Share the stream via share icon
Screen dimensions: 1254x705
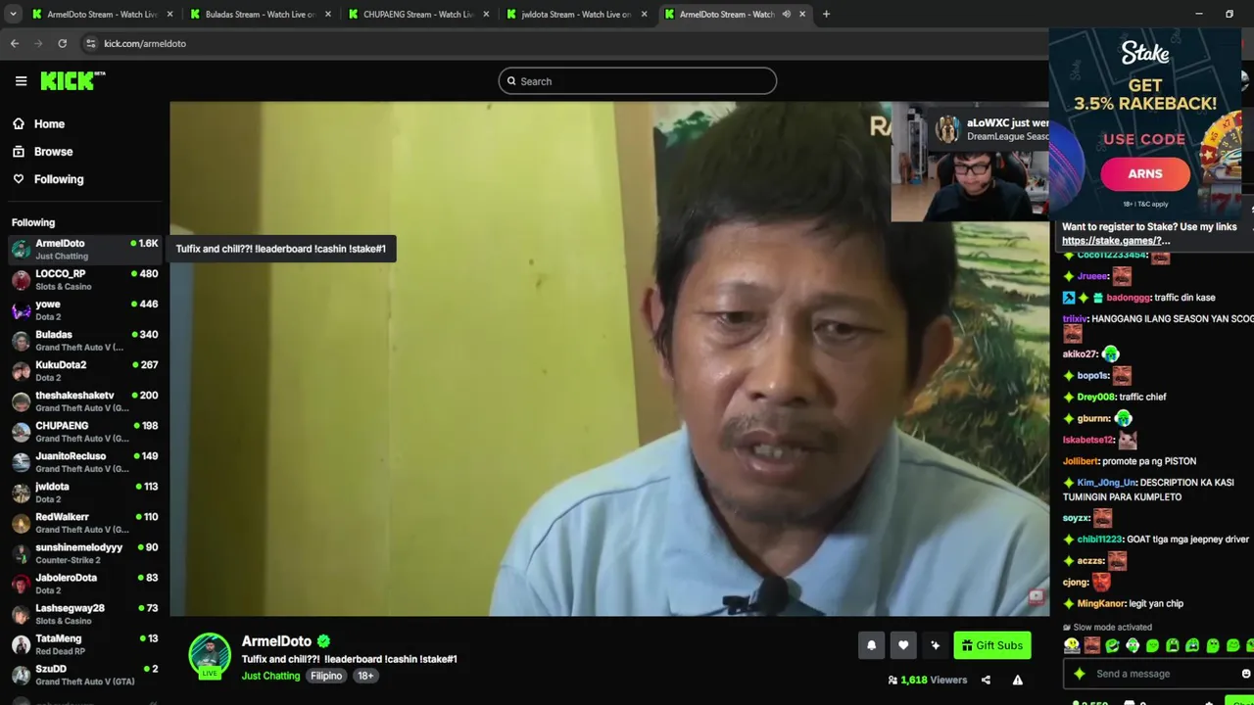click(986, 681)
